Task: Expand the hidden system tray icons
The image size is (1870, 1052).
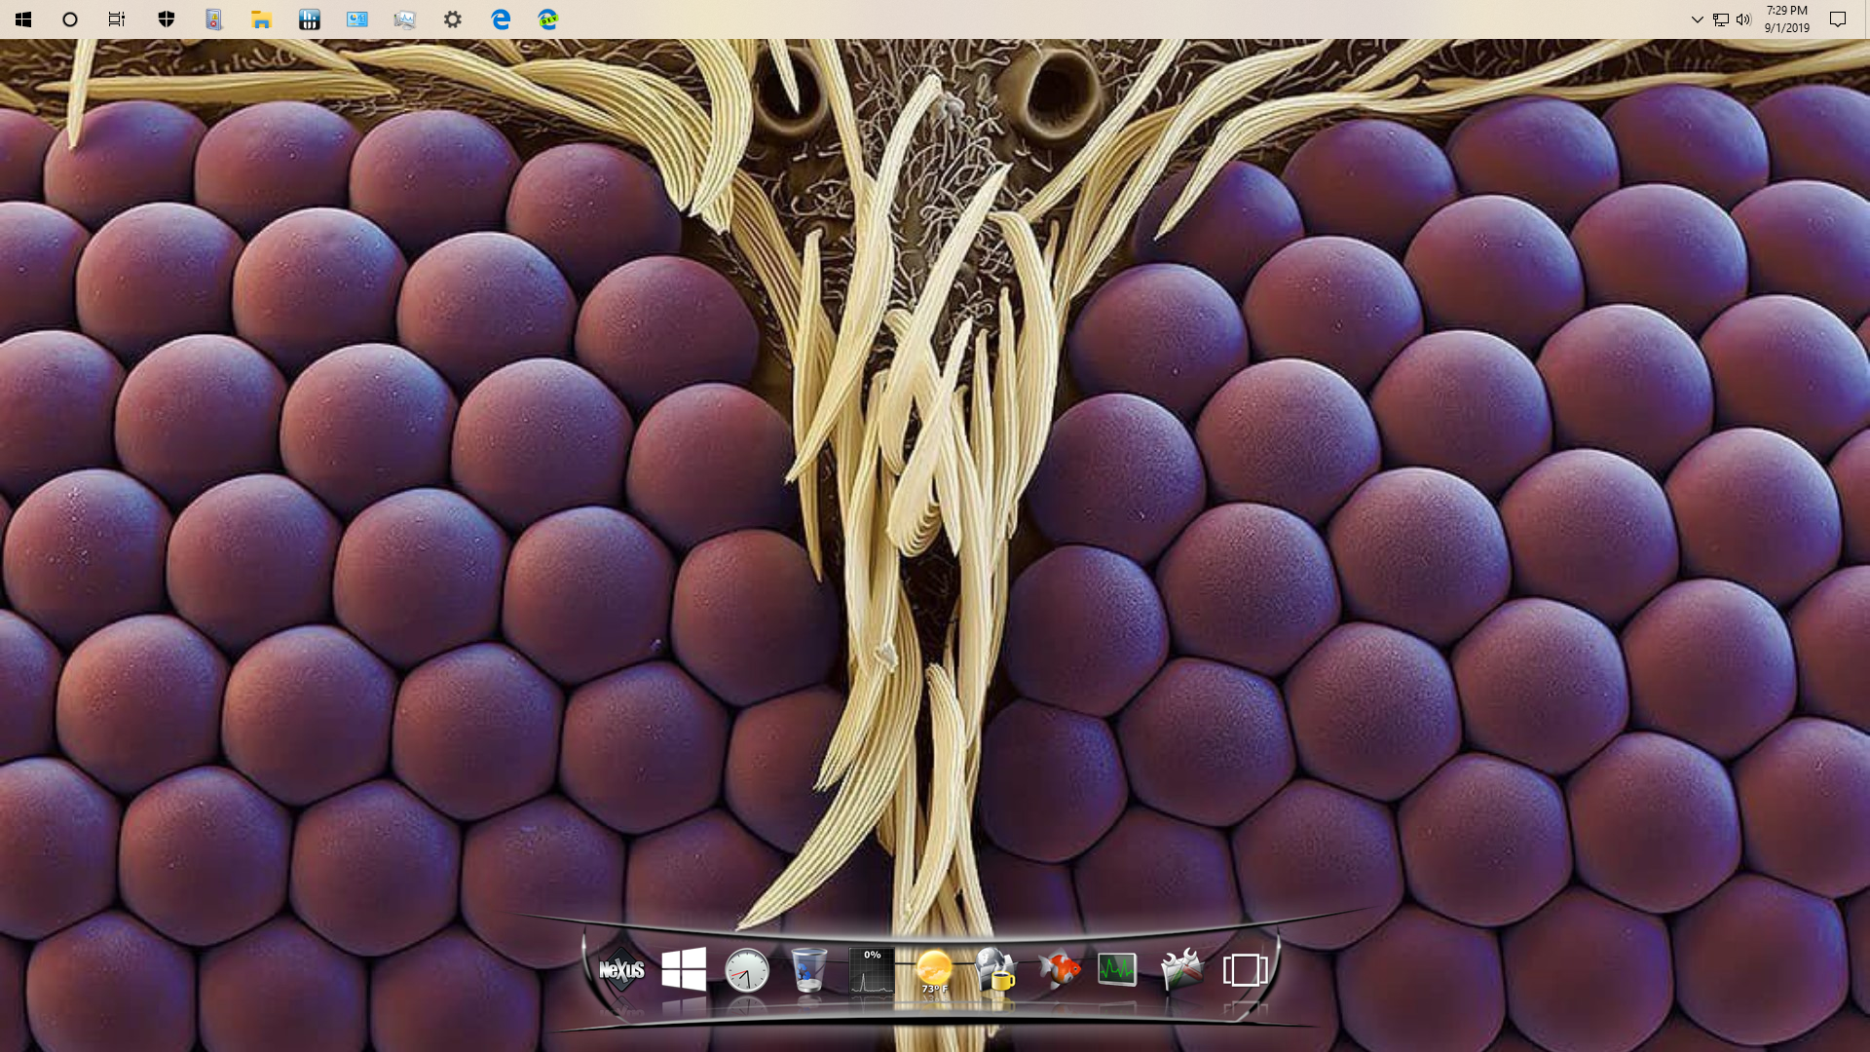Action: pos(1697,19)
